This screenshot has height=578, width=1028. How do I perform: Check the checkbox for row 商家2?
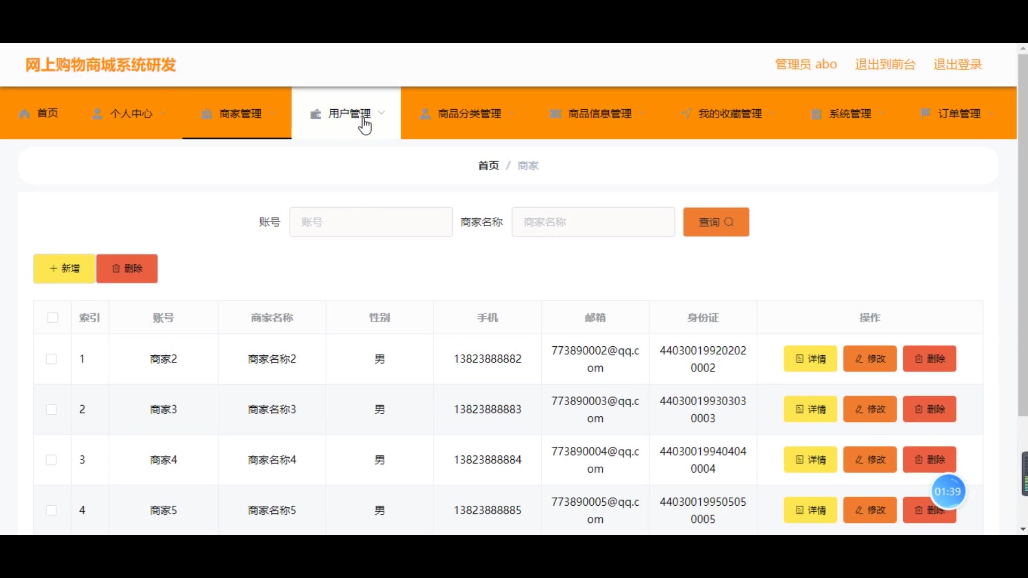pyautogui.click(x=51, y=359)
